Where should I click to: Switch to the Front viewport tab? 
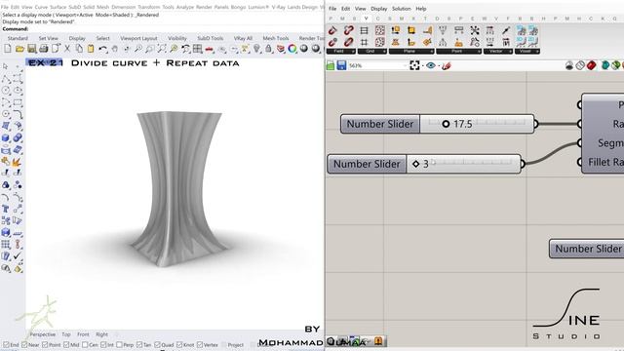click(83, 334)
